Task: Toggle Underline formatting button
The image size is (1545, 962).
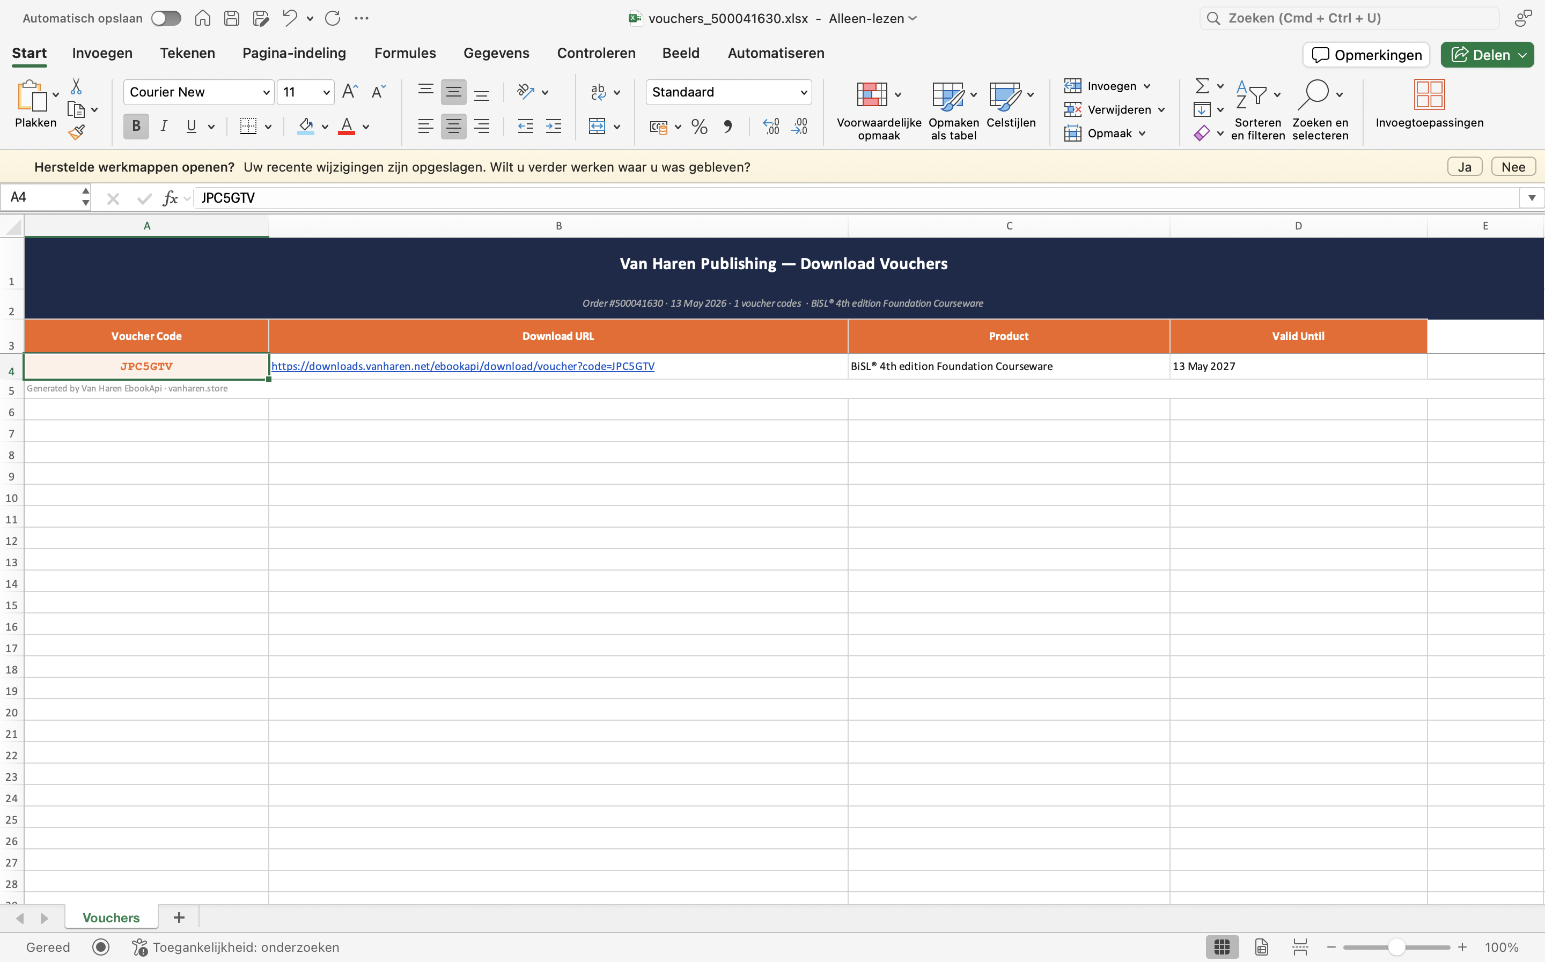Action: [x=192, y=127]
